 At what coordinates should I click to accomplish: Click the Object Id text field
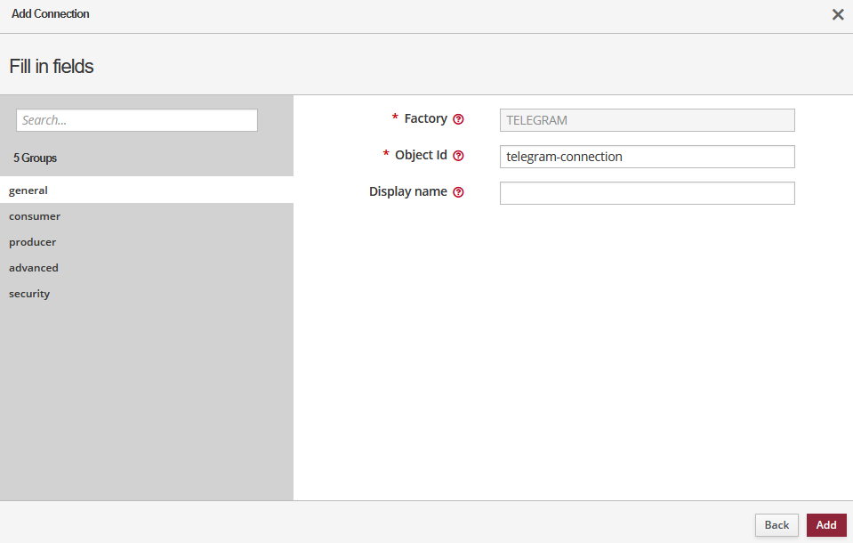pyautogui.click(x=647, y=157)
